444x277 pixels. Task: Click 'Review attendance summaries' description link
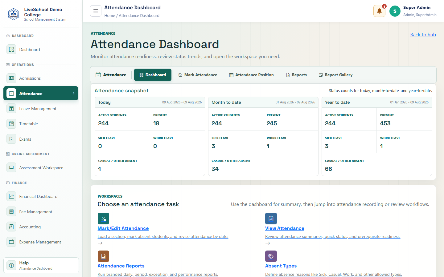[x=333, y=236]
